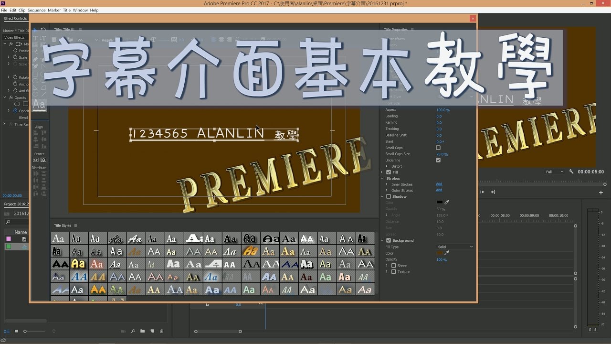Screen dimensions: 611x344
Task: Open the Fill Type Solid dropdown
Action: point(455,247)
